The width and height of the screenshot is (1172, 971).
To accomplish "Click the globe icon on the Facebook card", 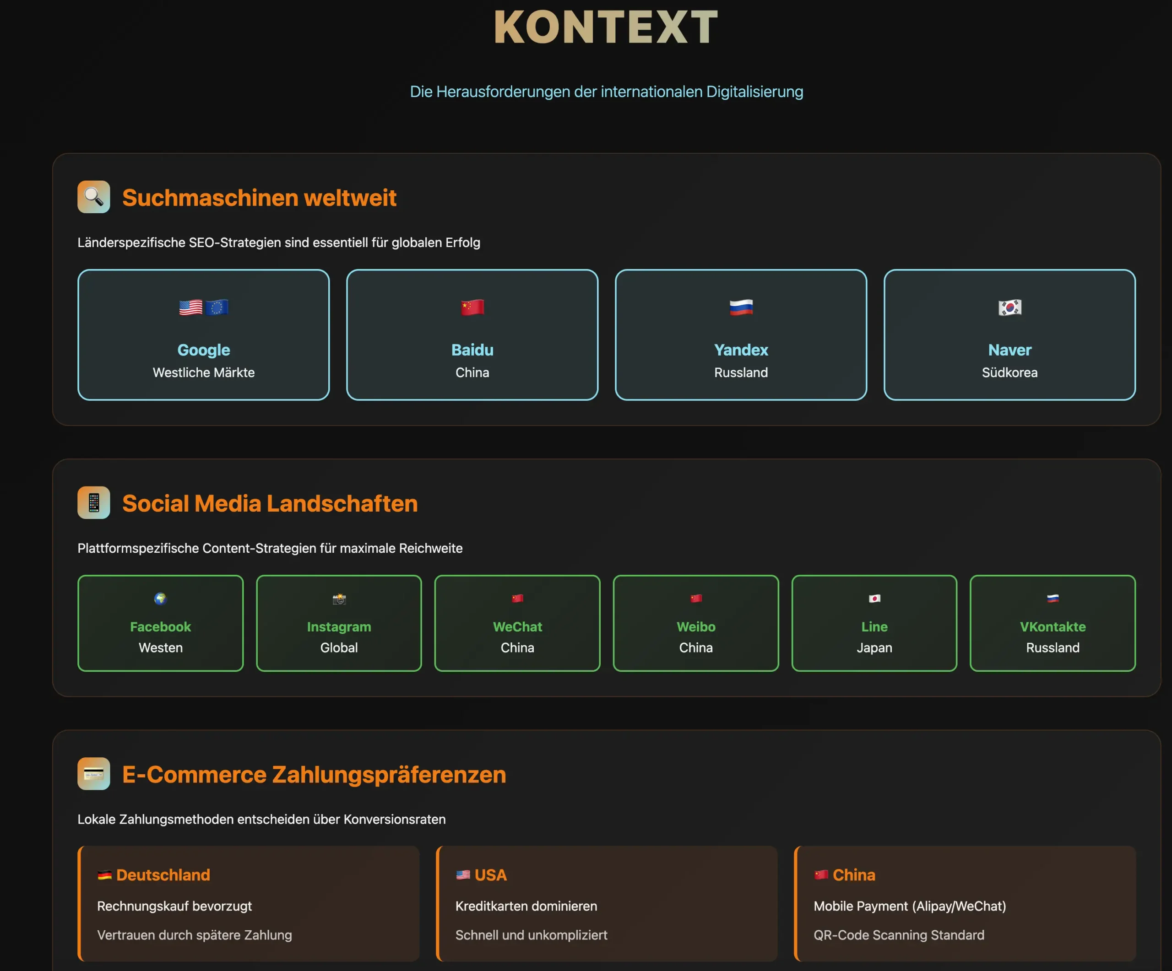I will (160, 600).
